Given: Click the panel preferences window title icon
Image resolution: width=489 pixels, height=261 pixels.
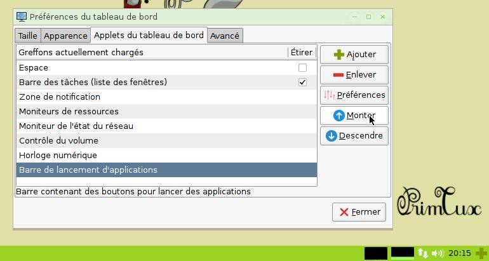Looking at the screenshot, I should [x=22, y=17].
